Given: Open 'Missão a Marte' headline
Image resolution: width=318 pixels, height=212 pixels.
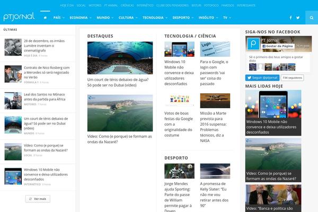Looking at the screenshot, I should click(214, 127).
